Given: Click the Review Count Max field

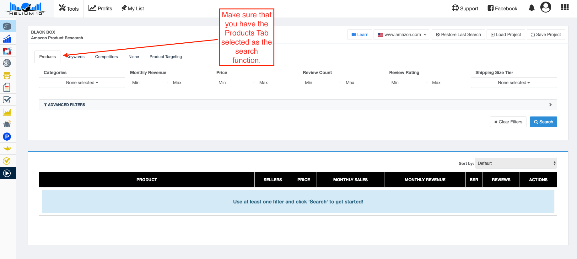Looking at the screenshot, I should tap(361, 83).
